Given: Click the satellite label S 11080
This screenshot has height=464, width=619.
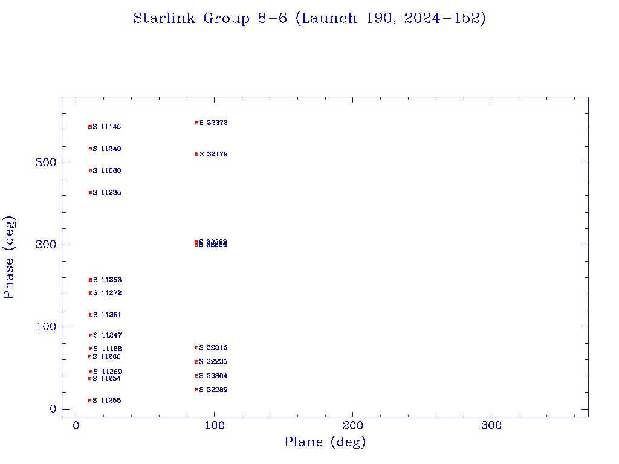Looking at the screenshot, I should (107, 170).
